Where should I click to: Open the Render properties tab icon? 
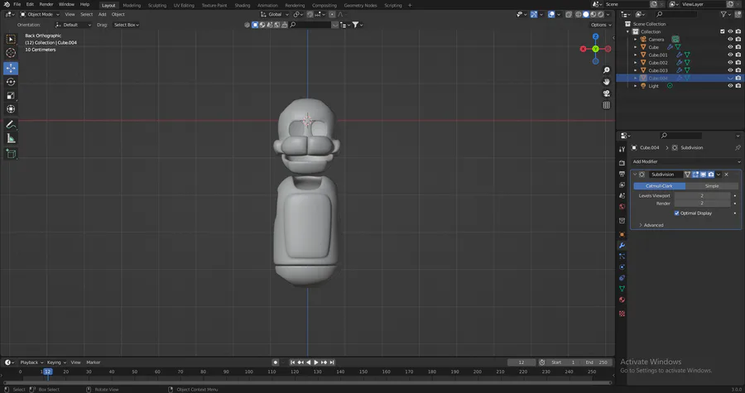pos(622,163)
